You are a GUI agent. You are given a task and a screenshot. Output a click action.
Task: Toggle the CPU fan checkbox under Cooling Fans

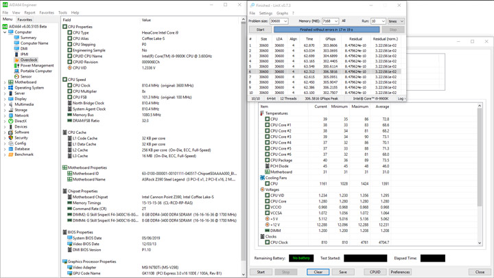[x=267, y=183]
